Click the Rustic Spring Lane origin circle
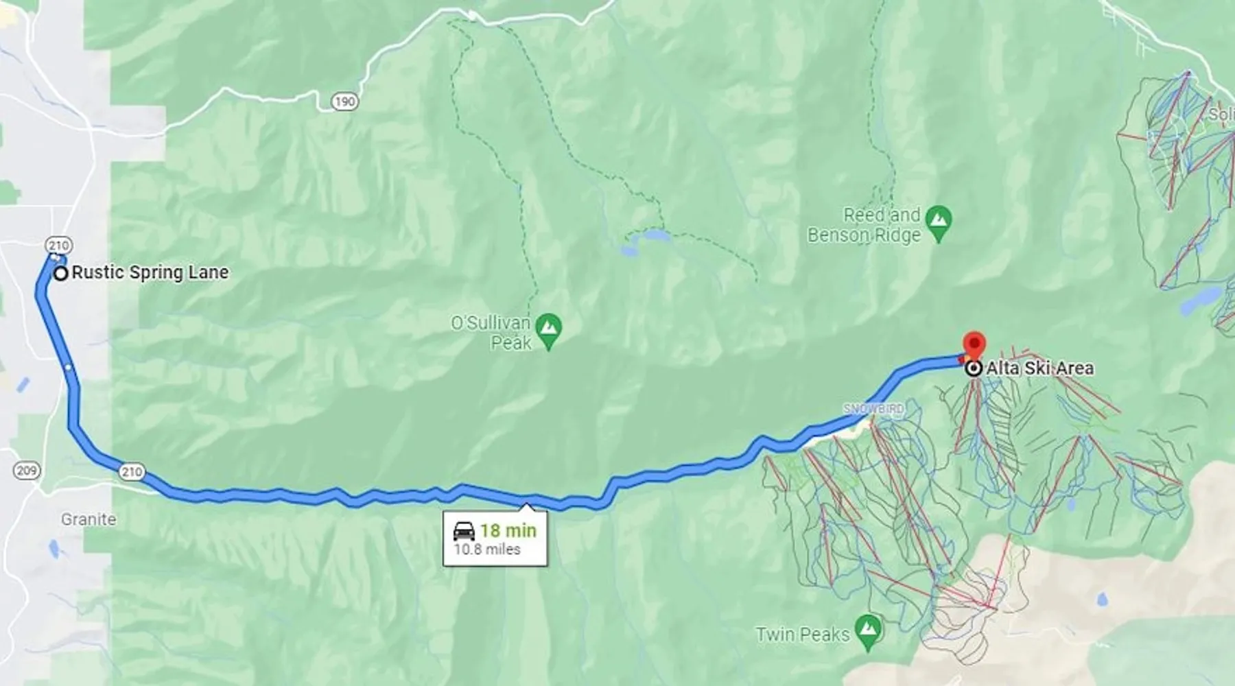The image size is (1235, 686). [61, 274]
